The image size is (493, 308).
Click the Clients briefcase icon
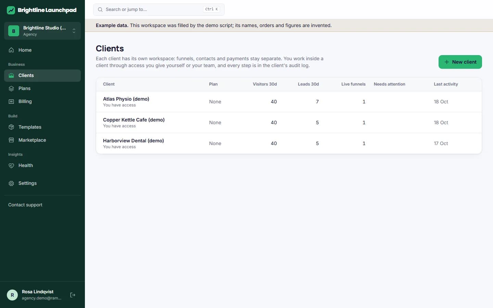coord(11,76)
